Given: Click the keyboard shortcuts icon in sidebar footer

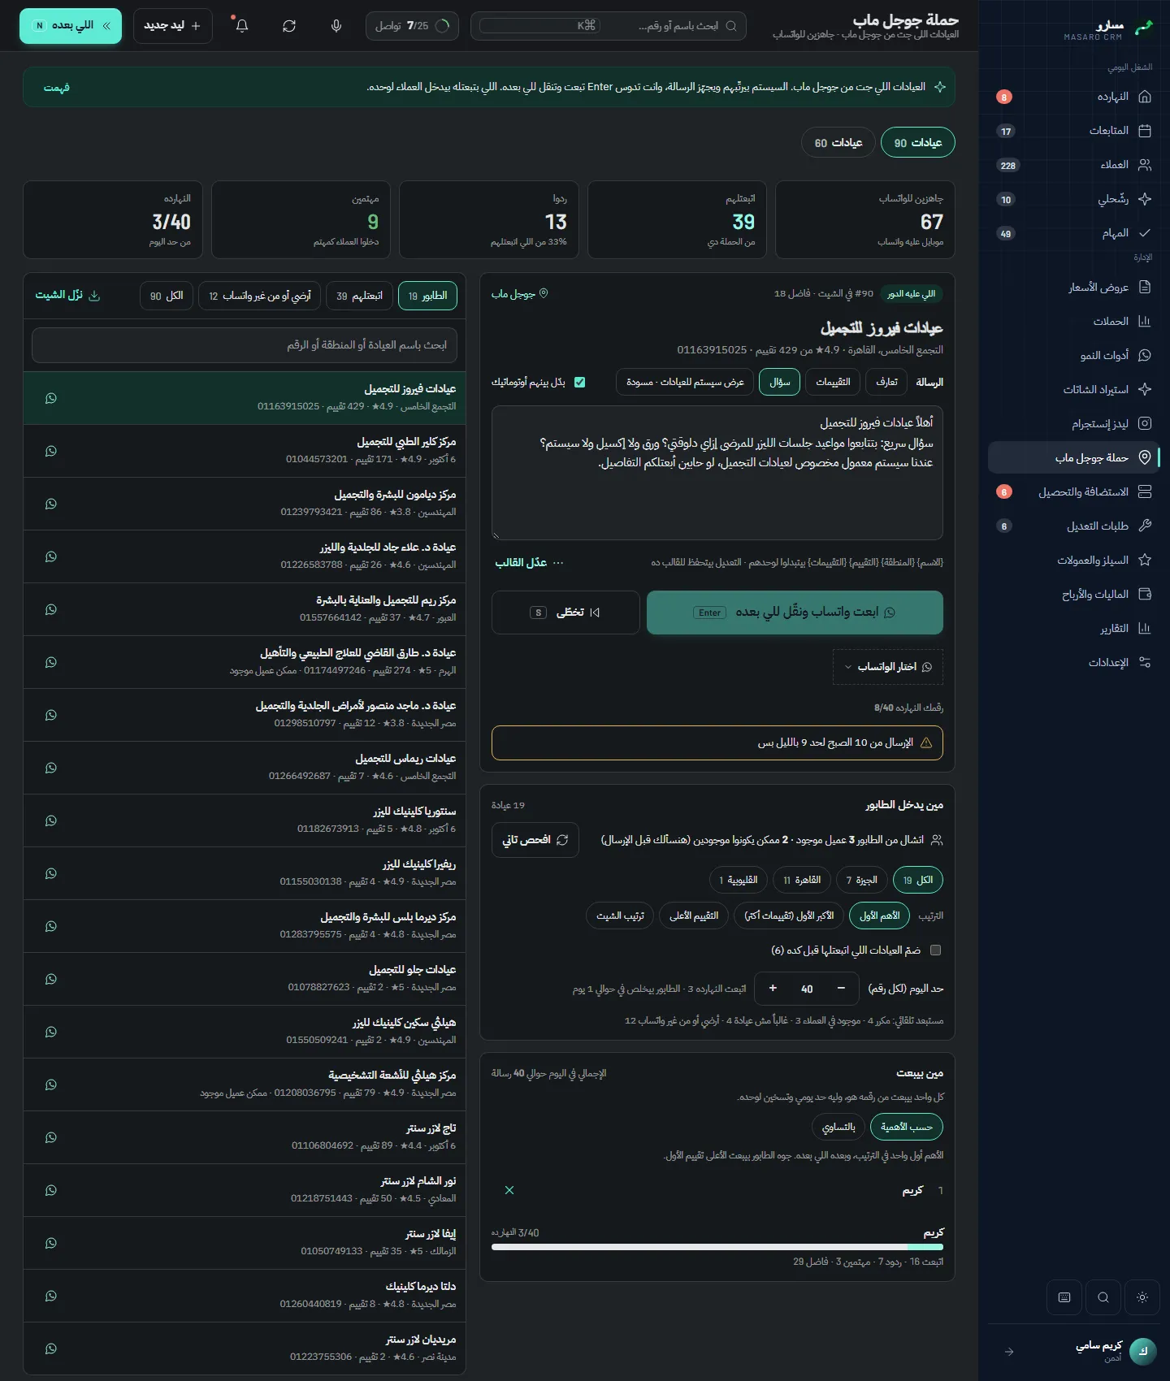Looking at the screenshot, I should point(1064,1297).
